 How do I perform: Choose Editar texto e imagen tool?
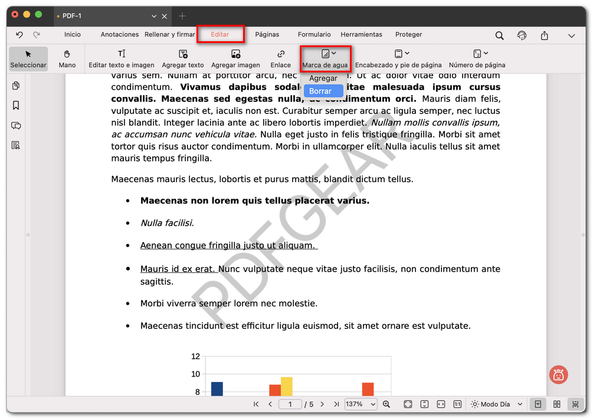122,58
